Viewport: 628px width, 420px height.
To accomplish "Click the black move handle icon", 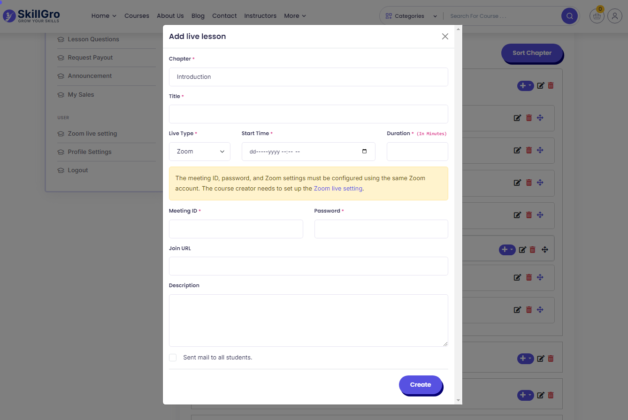I will coord(545,250).
